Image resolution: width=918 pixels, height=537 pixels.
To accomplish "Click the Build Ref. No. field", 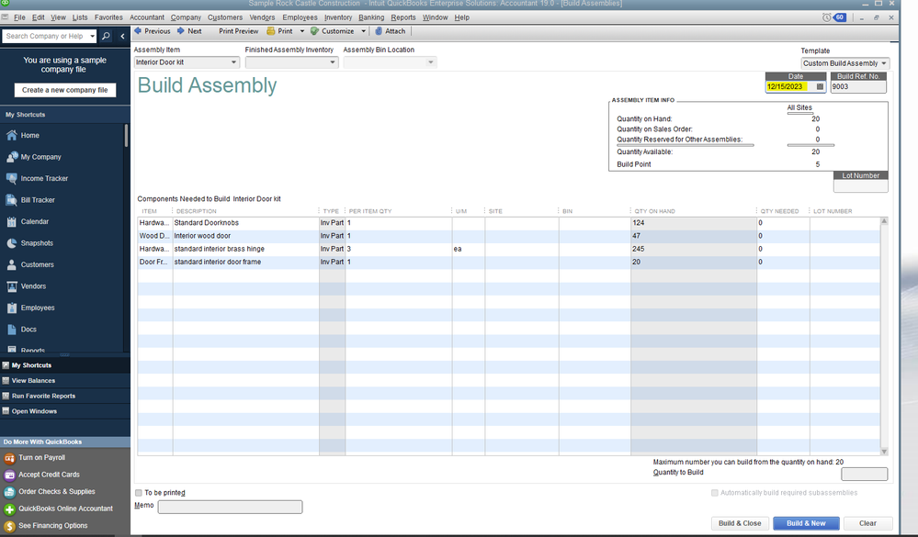I will click(x=858, y=86).
